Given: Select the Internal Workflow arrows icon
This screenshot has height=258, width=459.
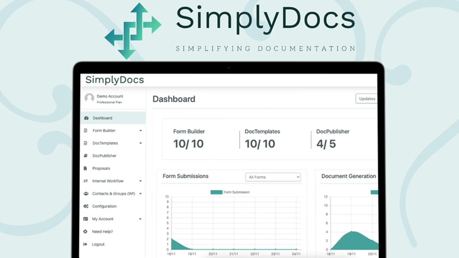Looking at the screenshot, I should click(x=86, y=181).
